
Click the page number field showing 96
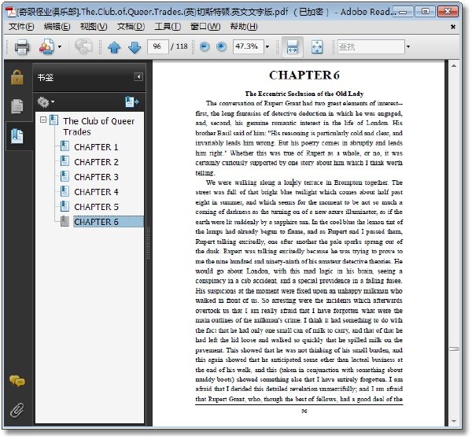click(158, 46)
